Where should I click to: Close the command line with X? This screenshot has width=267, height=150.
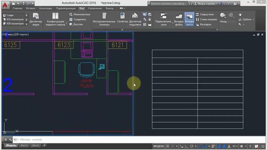(x=5, y=140)
